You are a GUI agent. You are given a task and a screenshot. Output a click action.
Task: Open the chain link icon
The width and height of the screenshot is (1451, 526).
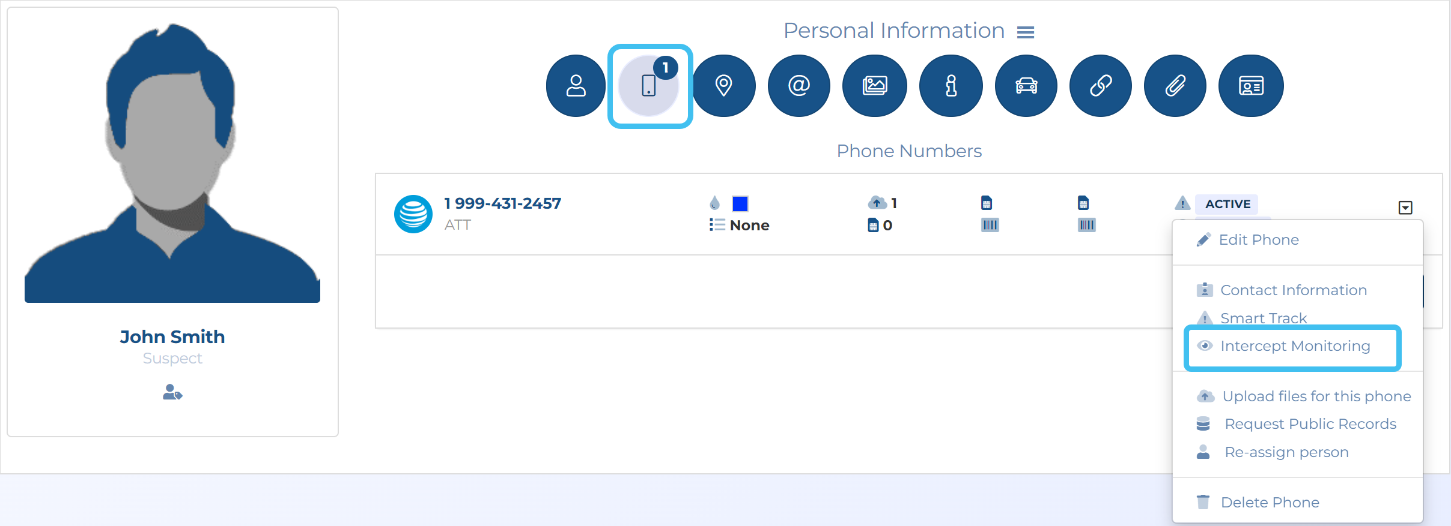(x=1100, y=86)
